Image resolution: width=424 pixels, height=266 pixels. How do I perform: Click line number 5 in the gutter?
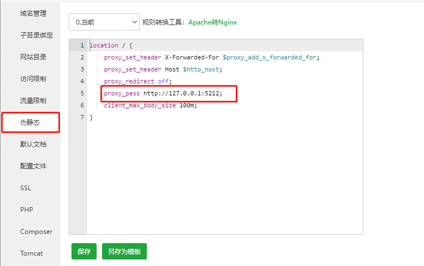(82, 93)
